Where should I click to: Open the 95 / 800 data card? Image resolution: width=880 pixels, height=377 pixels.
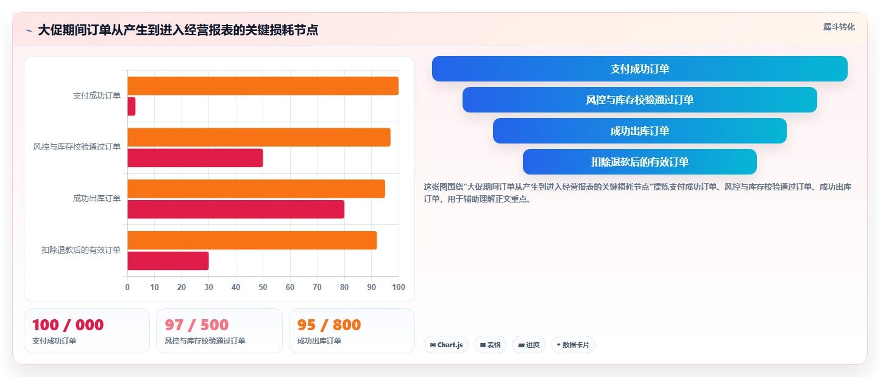352,331
